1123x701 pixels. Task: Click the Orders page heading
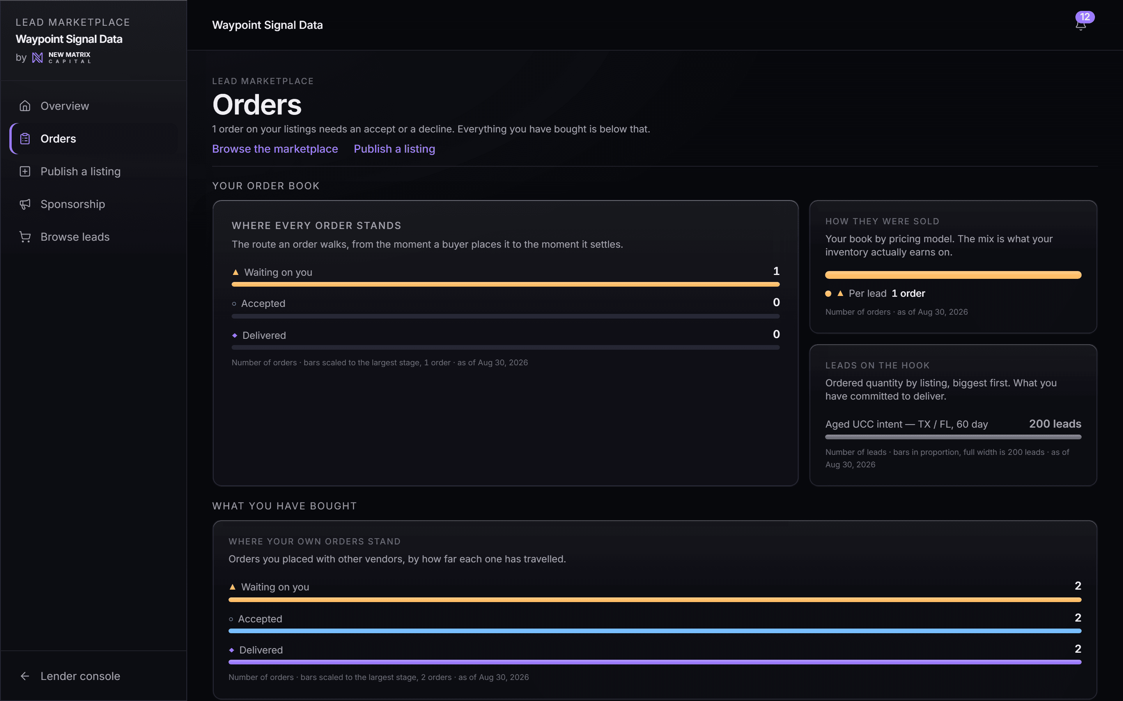pyautogui.click(x=257, y=105)
